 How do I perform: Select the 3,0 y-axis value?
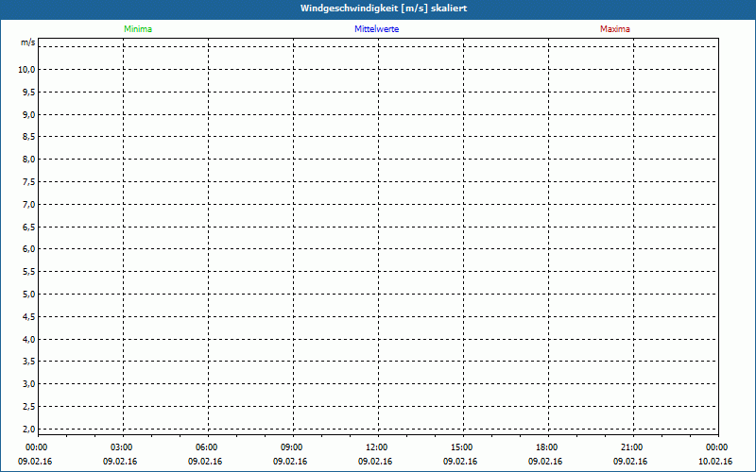(x=29, y=384)
